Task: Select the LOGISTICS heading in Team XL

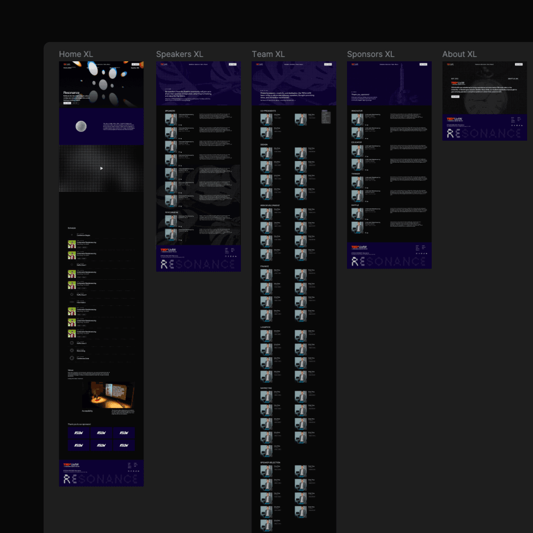Action: point(265,327)
